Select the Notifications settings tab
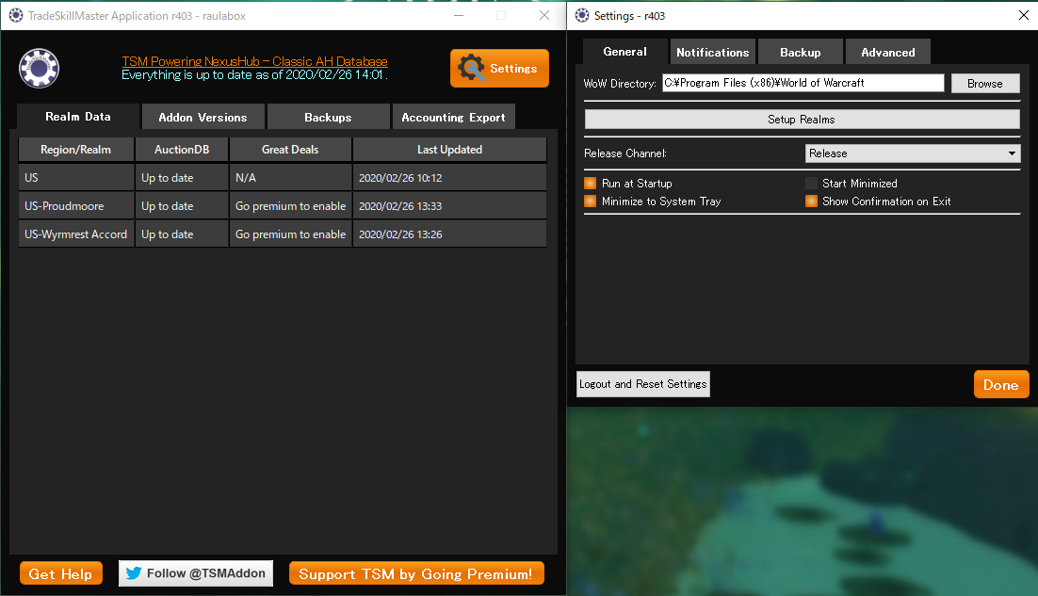This screenshot has height=596, width=1038. tap(712, 53)
